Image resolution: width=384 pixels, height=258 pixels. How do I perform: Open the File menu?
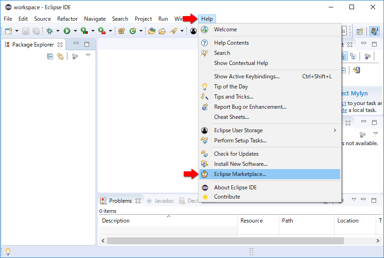(8, 19)
